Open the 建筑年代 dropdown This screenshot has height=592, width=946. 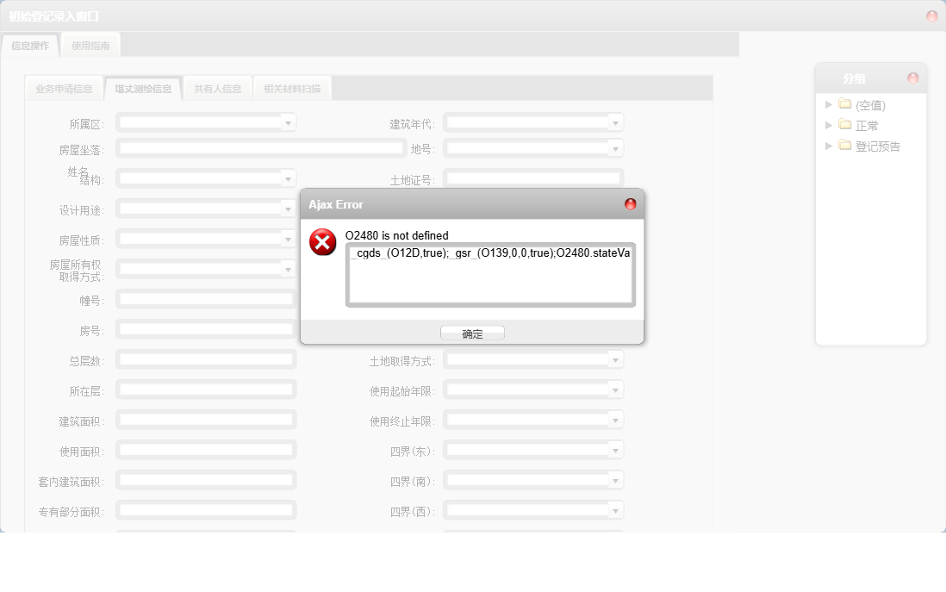tap(615, 122)
